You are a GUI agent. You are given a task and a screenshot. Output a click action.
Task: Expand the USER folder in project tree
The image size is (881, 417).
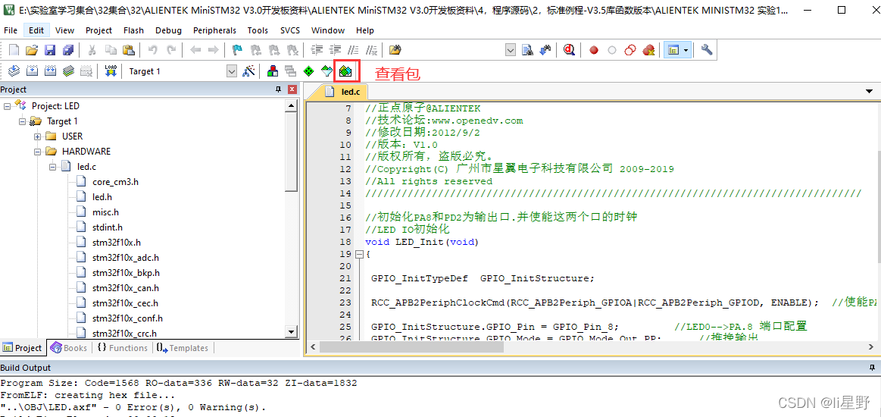(x=38, y=136)
